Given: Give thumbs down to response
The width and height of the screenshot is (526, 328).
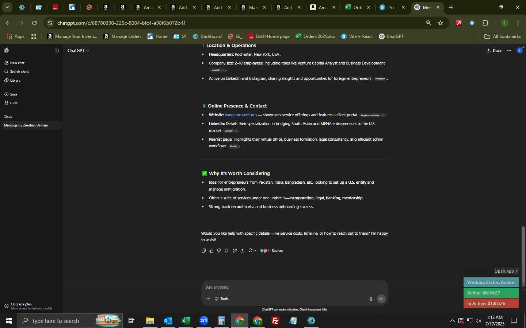Looking at the screenshot, I should (x=219, y=251).
